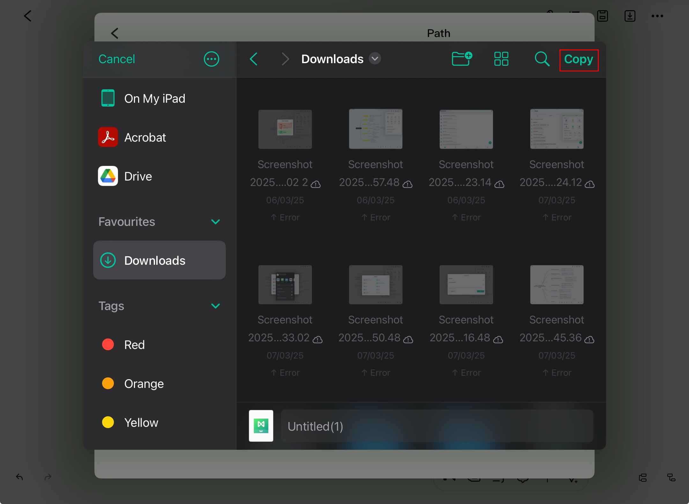Open Acrobat location in sidebar
Image resolution: width=689 pixels, height=504 pixels.
click(145, 137)
